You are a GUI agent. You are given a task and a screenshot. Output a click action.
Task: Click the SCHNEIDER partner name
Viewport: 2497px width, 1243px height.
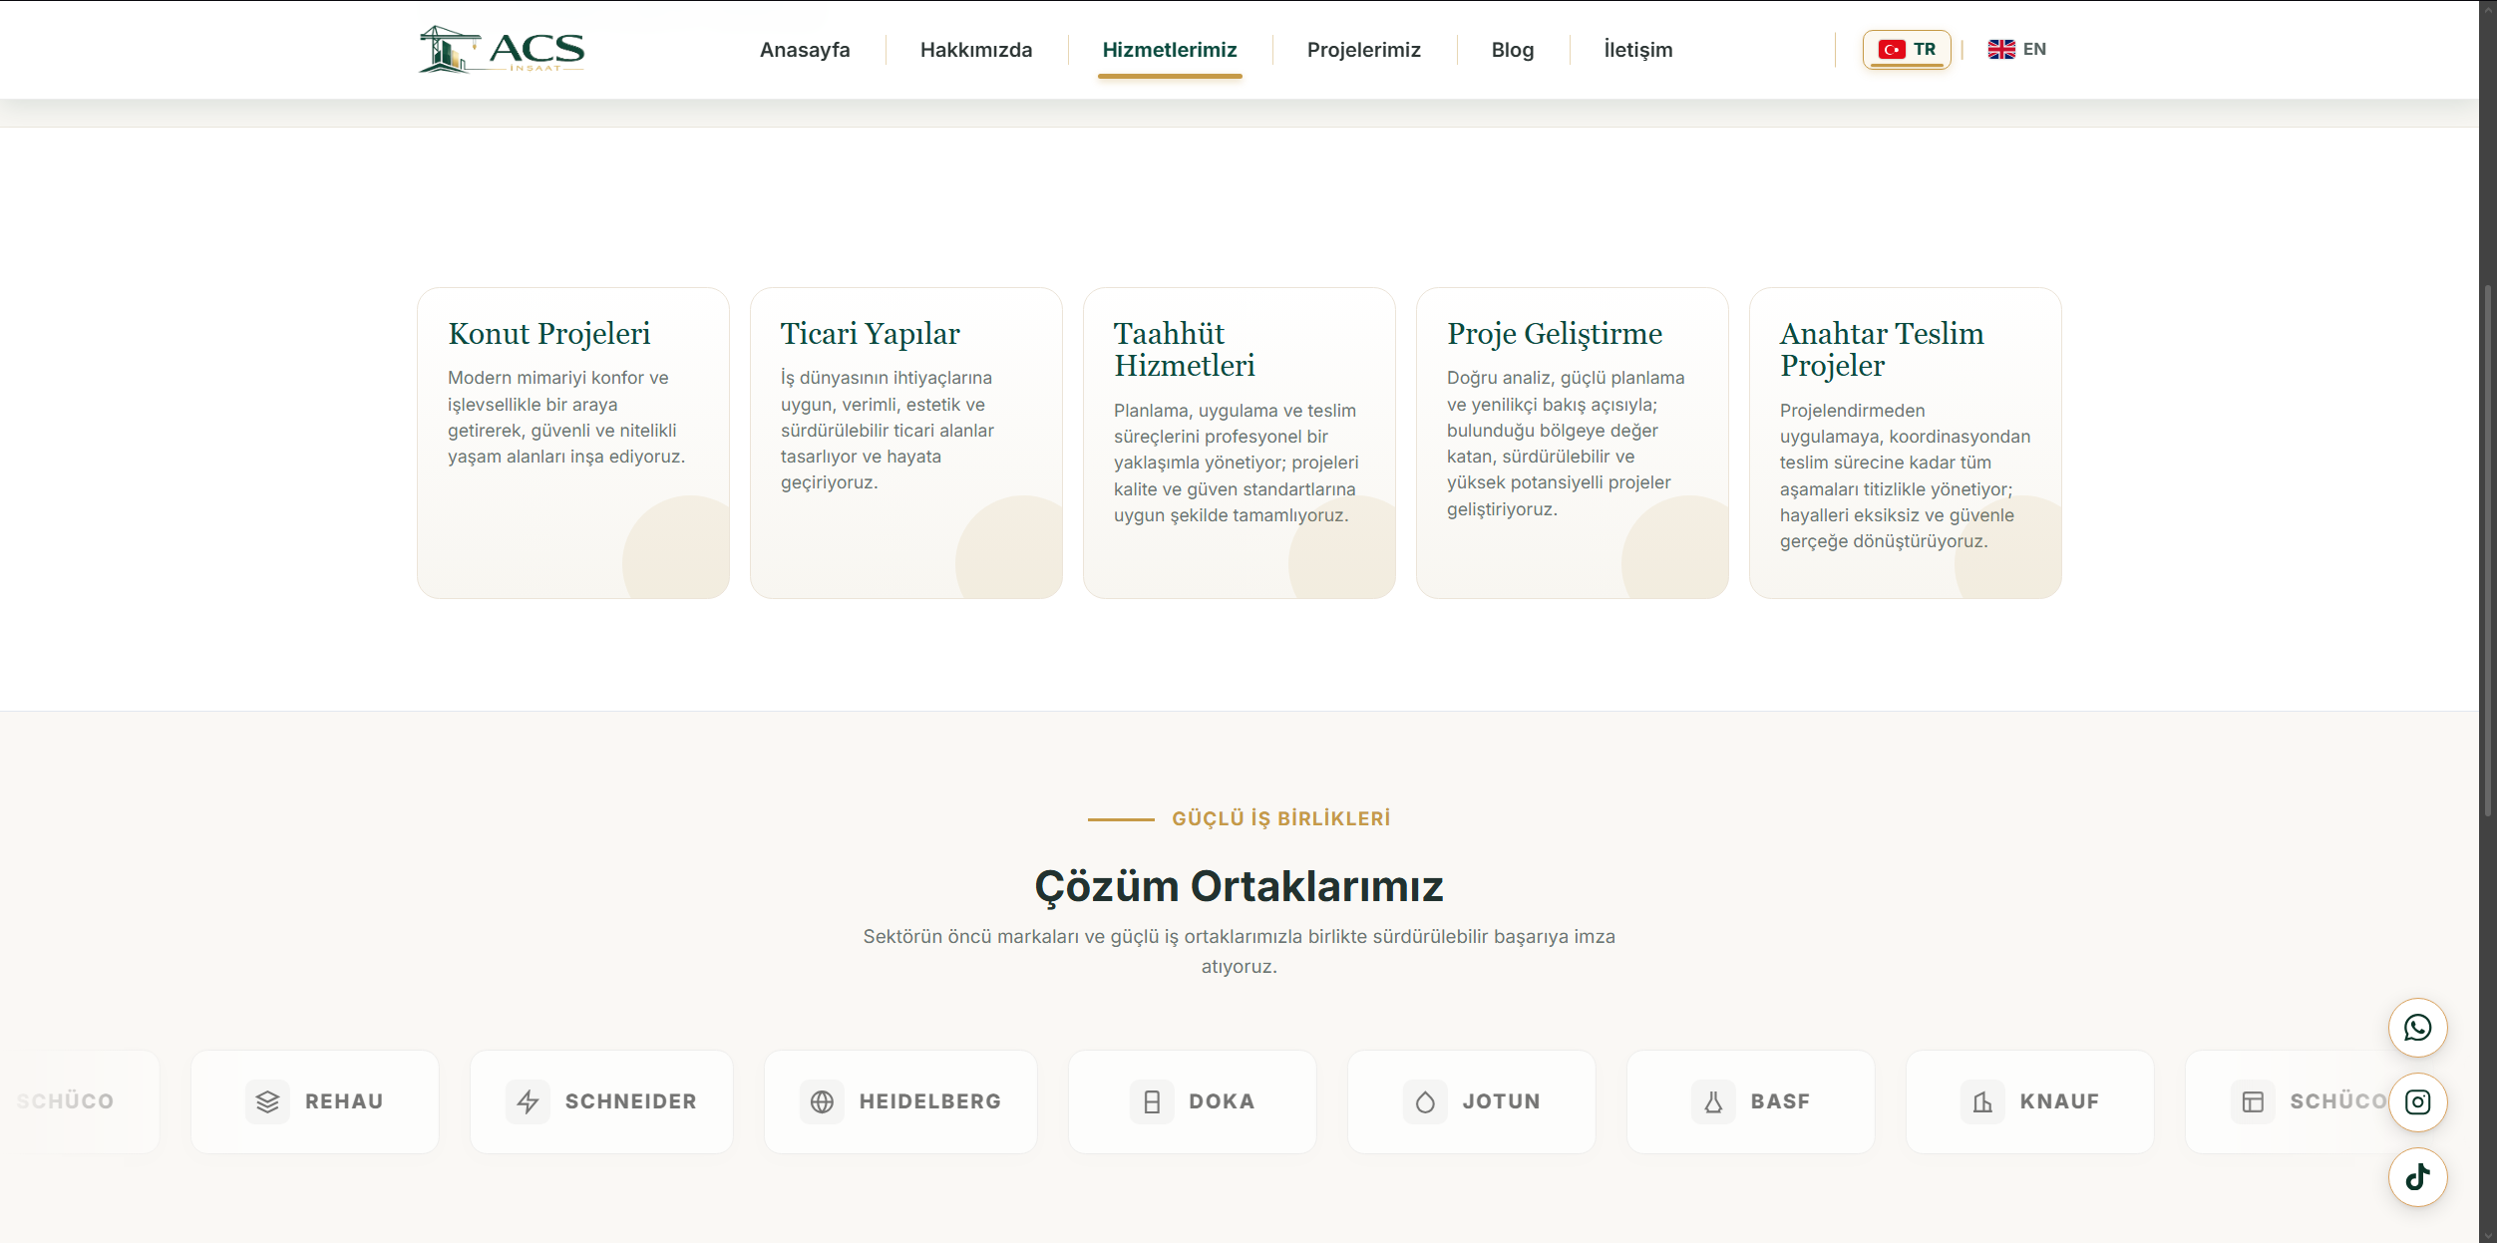pos(631,1101)
